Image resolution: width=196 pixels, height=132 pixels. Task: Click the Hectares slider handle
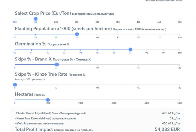pyautogui.click(x=48, y=100)
